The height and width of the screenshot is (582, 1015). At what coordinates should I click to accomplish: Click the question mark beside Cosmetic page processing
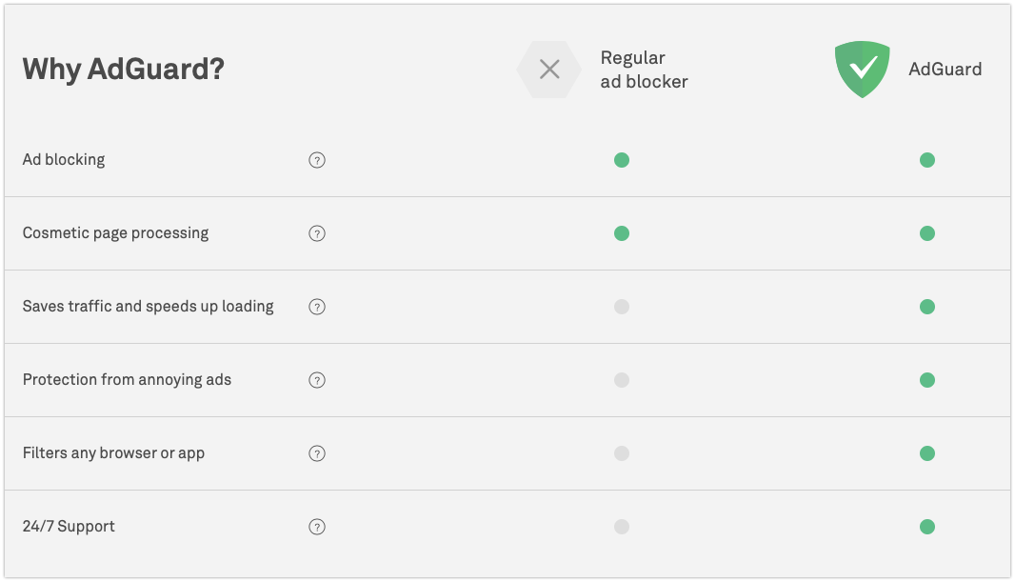317,233
